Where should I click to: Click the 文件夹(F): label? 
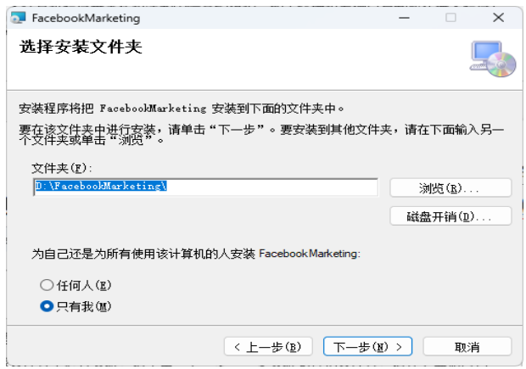pyautogui.click(x=62, y=168)
